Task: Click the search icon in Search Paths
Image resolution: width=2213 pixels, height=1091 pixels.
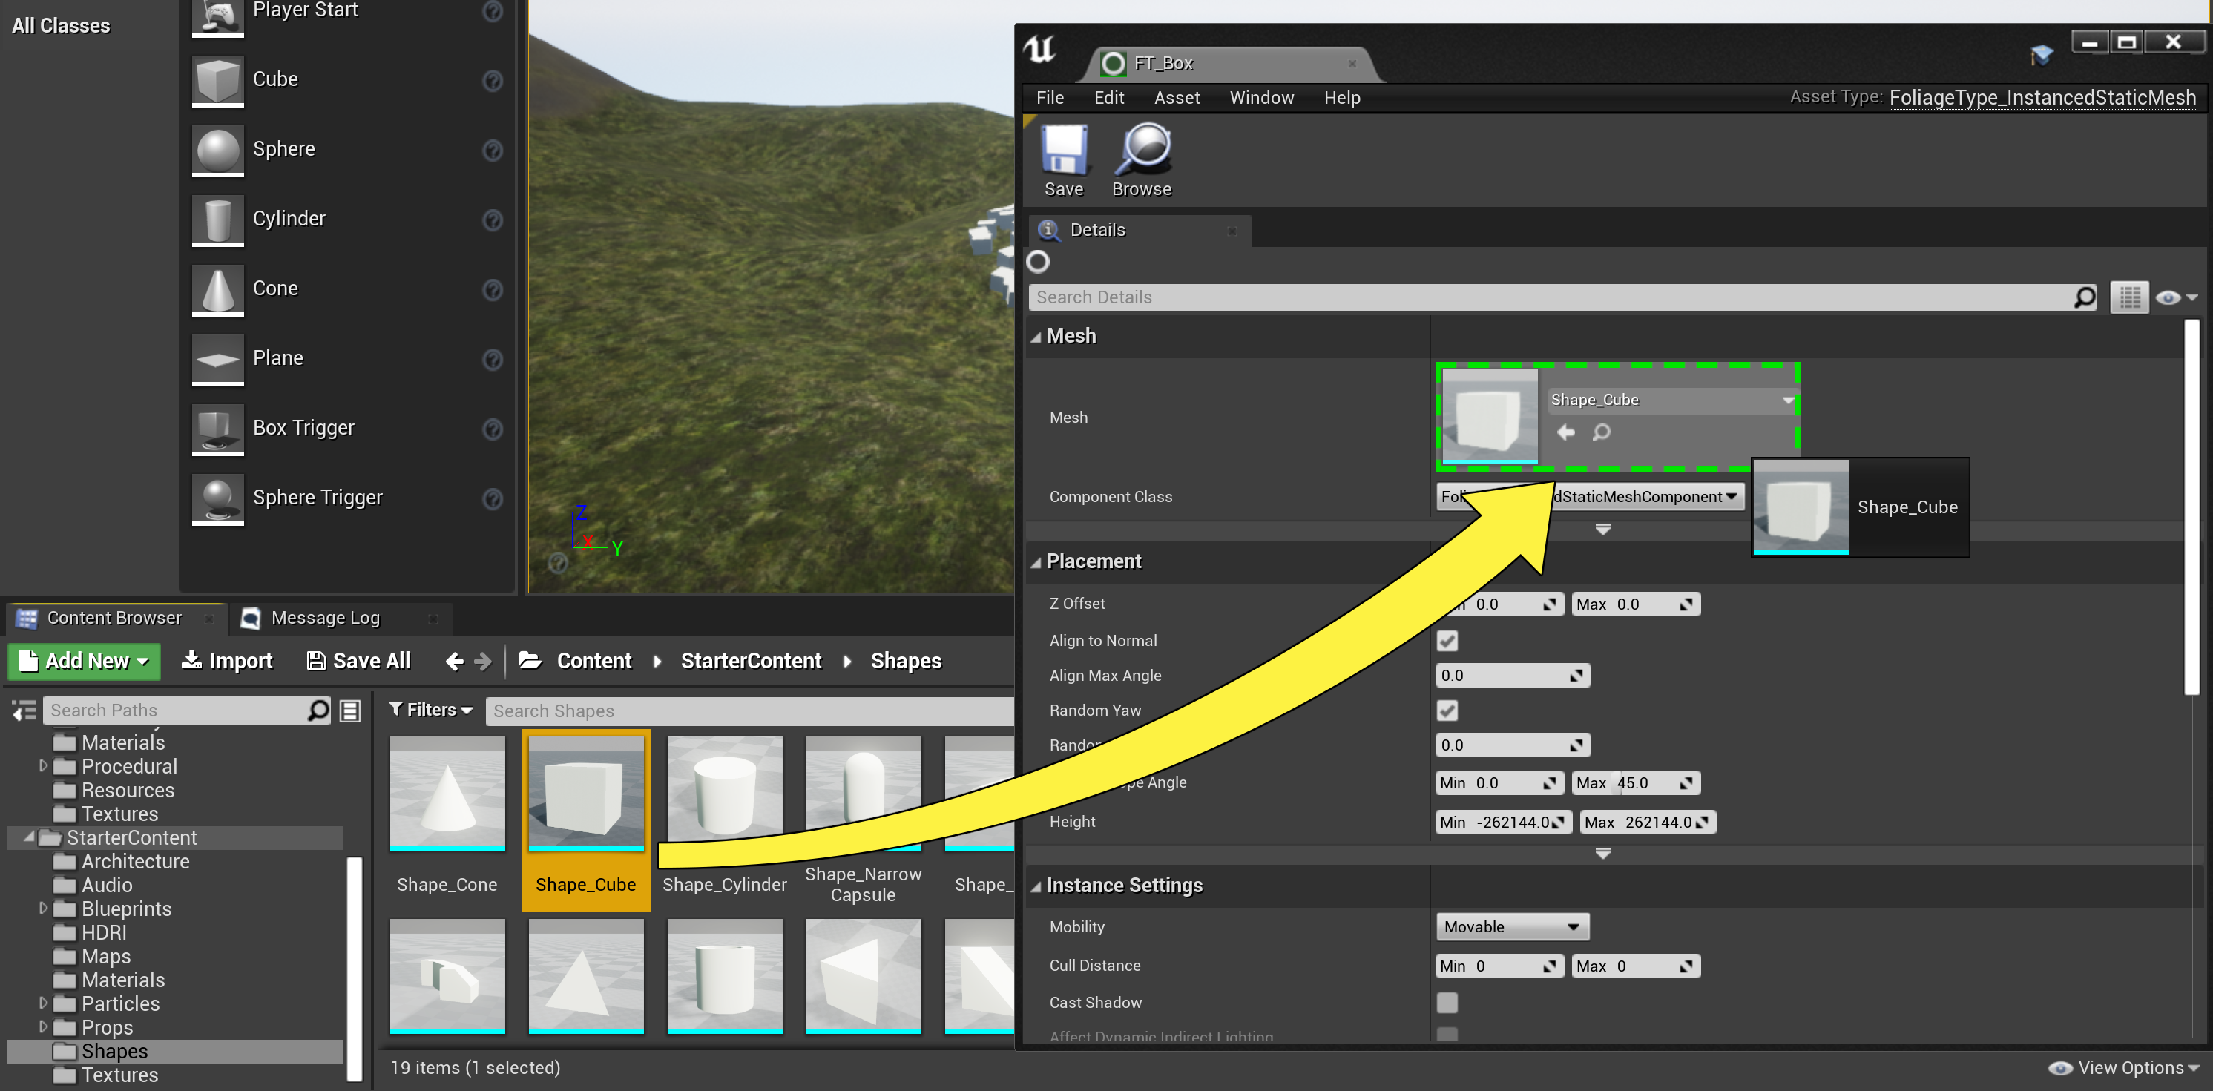Action: [318, 711]
